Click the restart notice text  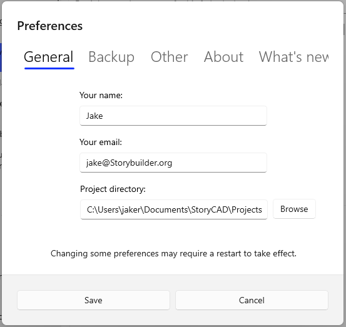173,254
